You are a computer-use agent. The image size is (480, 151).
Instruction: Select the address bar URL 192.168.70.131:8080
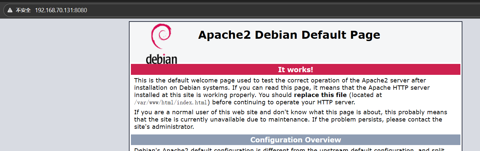(61, 10)
